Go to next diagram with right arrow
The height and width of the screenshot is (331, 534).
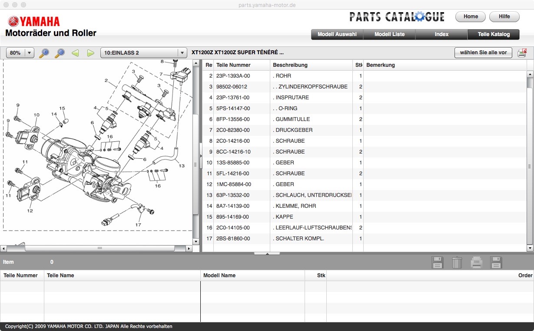pyautogui.click(x=90, y=53)
